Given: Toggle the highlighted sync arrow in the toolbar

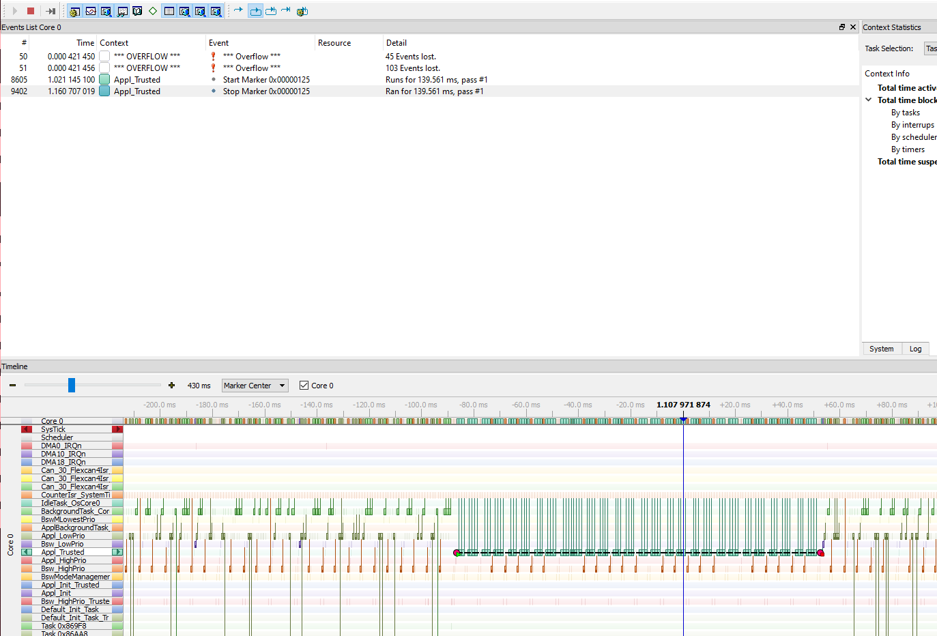Looking at the screenshot, I should [255, 11].
